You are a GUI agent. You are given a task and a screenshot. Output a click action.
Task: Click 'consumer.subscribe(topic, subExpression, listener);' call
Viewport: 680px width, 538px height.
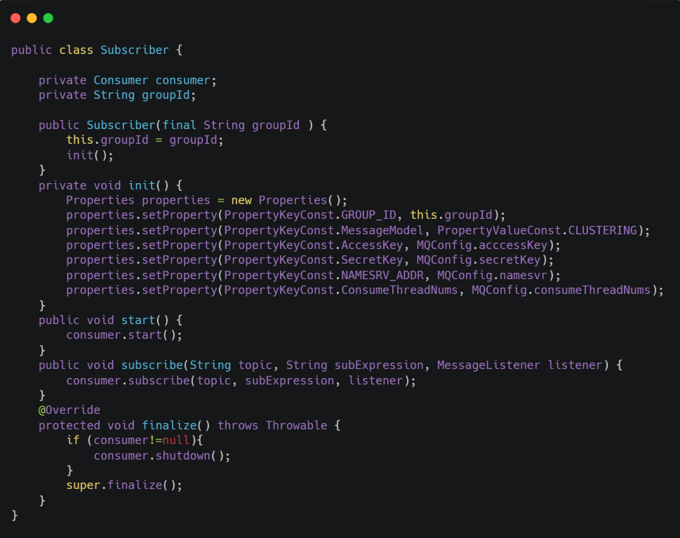click(x=241, y=381)
